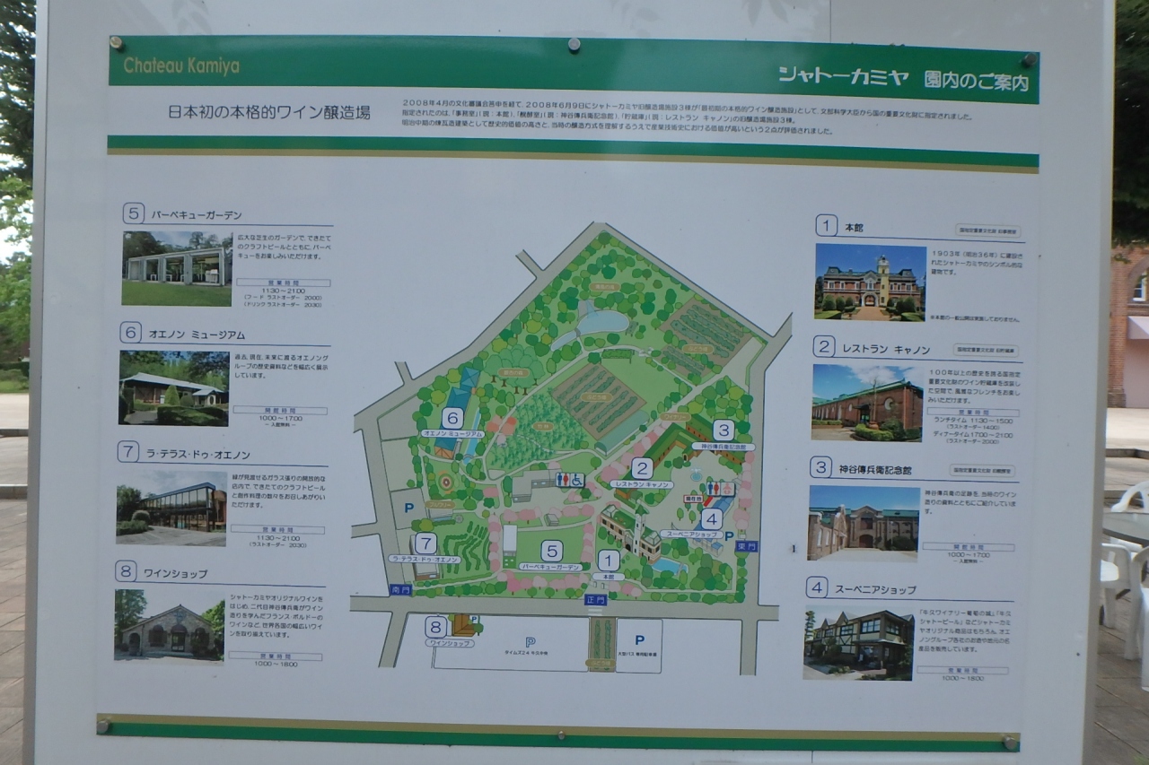Open the 本館 main building photo
Viewport: 1149px width, 765px height.
point(870,282)
